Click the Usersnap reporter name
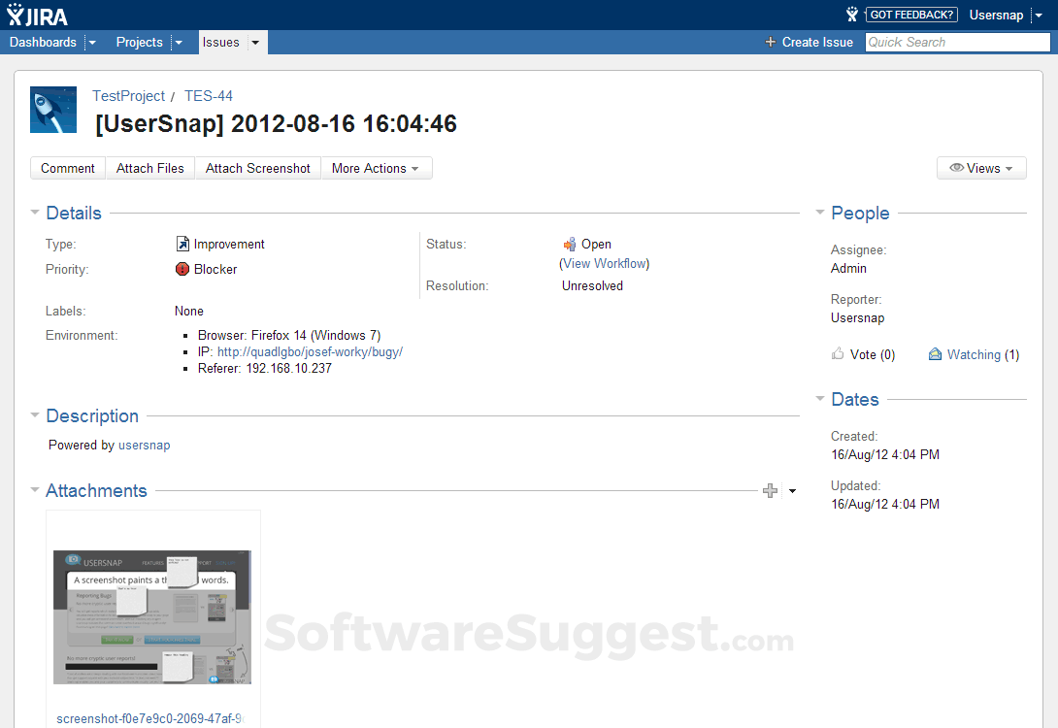Image resolution: width=1058 pixels, height=728 pixels. click(857, 317)
